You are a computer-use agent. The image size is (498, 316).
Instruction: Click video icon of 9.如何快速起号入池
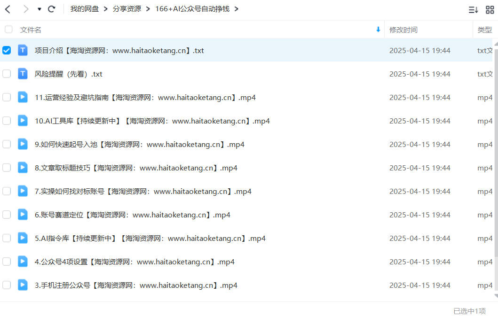coord(23,144)
